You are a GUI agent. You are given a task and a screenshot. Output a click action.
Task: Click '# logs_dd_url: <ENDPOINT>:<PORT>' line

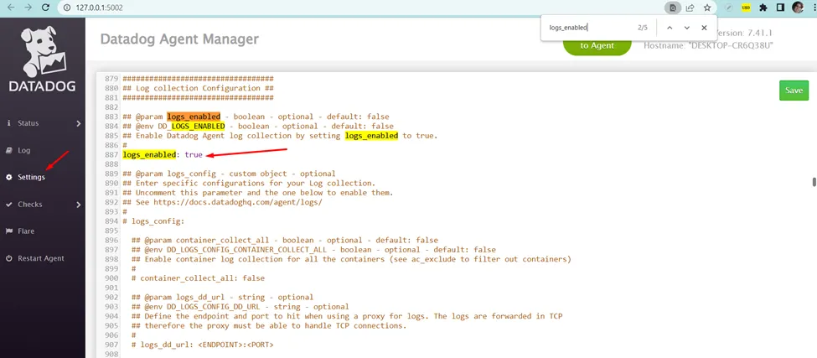pos(203,345)
